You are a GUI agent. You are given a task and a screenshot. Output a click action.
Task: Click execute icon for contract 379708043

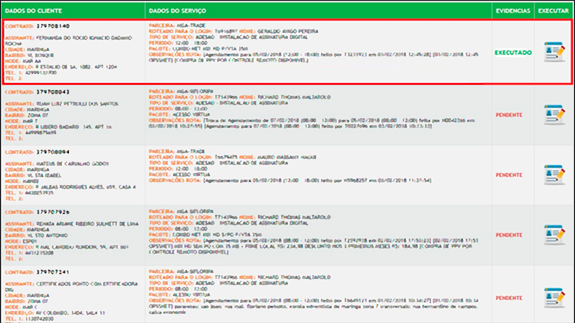[554, 114]
